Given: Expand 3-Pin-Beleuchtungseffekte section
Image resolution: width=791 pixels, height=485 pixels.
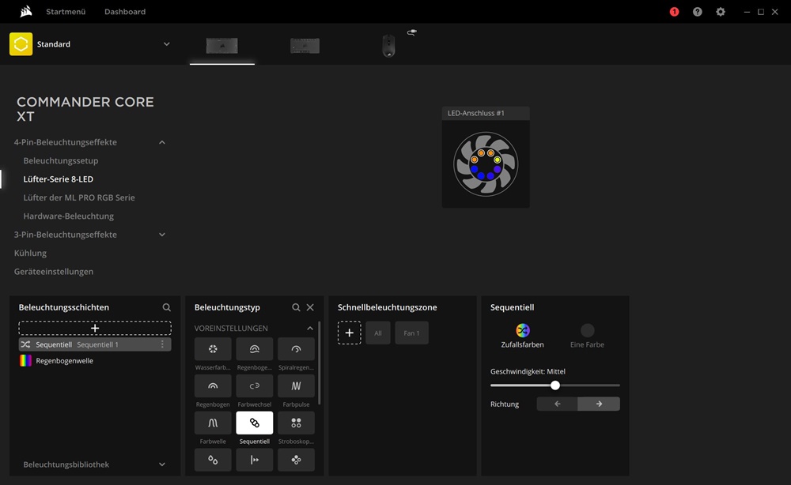Looking at the screenshot, I should tap(162, 235).
